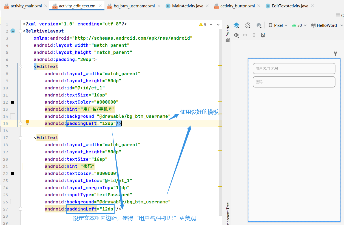Collapse the RelativeLayout fold on line 2
Screen dimensions: 344x225
[x=20, y=31]
